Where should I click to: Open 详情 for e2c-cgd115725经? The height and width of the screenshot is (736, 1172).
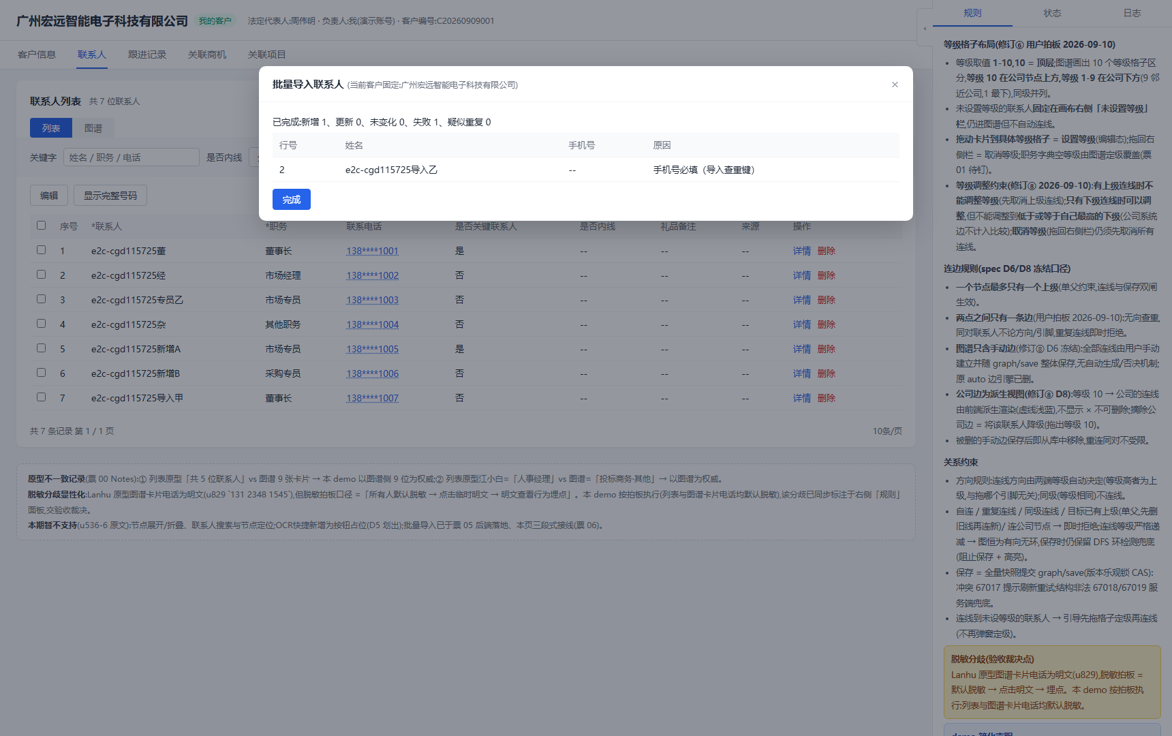click(802, 275)
